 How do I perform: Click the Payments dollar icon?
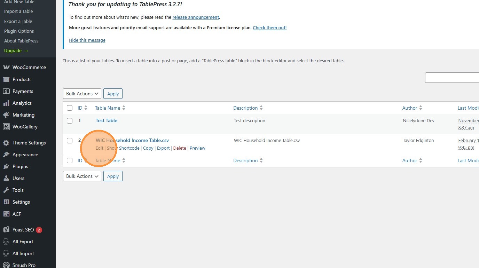pos(6,91)
